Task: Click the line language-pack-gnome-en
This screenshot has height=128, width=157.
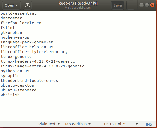Action: (x=27, y=42)
